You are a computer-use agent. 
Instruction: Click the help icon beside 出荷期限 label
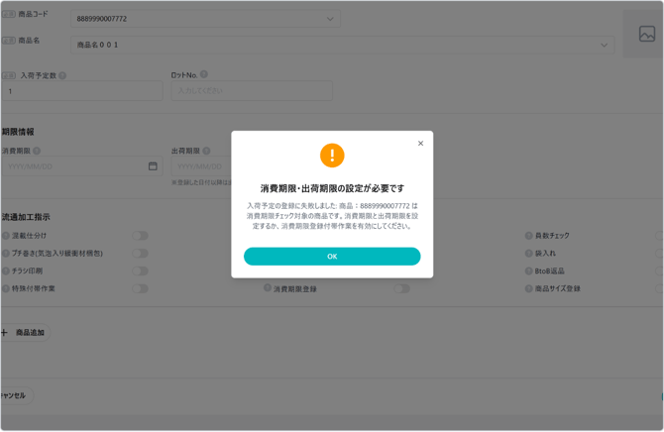coord(206,152)
